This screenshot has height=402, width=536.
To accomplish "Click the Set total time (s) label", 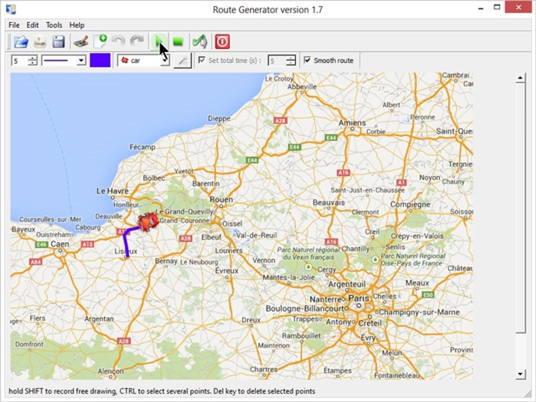I will pos(235,60).
